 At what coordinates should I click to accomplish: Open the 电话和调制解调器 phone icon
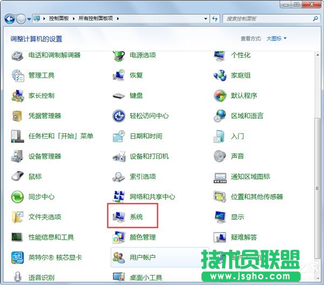point(17,56)
